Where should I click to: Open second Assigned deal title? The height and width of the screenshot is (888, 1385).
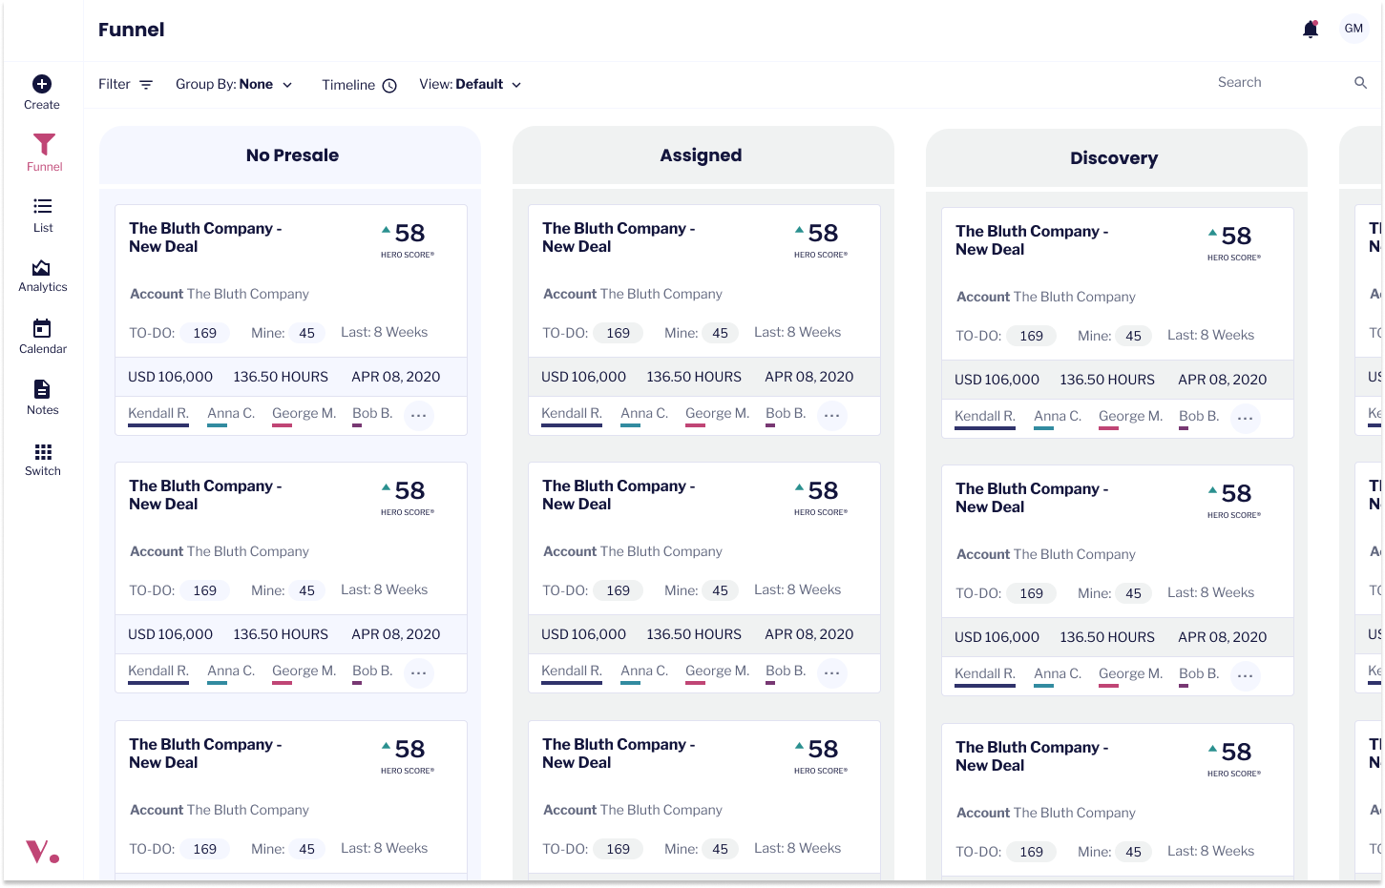[x=619, y=495]
